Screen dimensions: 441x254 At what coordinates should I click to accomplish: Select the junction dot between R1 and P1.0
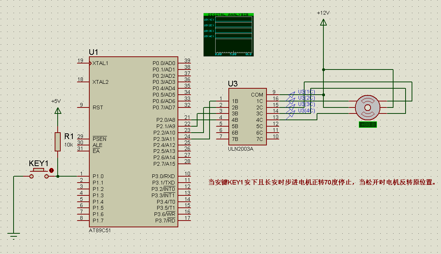click(x=58, y=176)
